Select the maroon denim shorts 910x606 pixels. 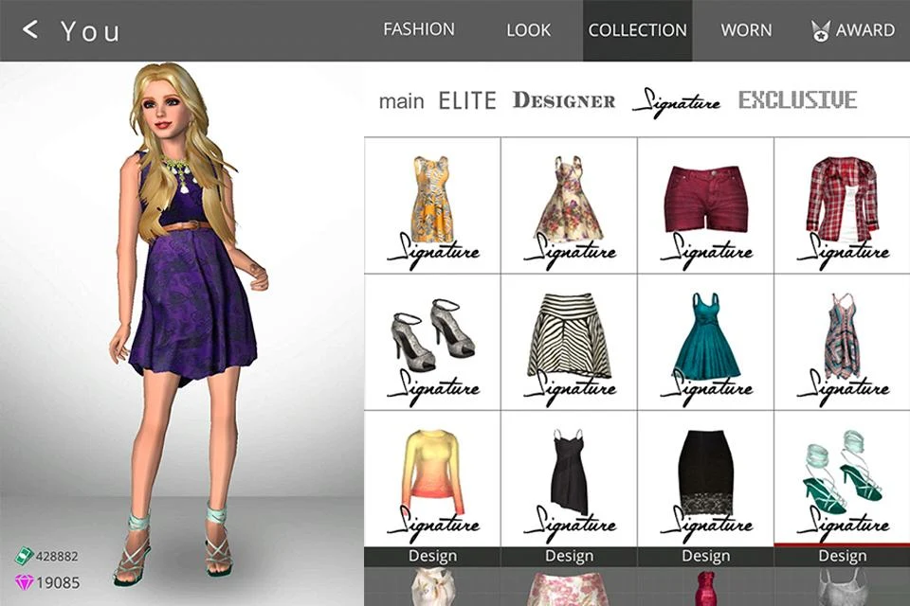(x=705, y=205)
